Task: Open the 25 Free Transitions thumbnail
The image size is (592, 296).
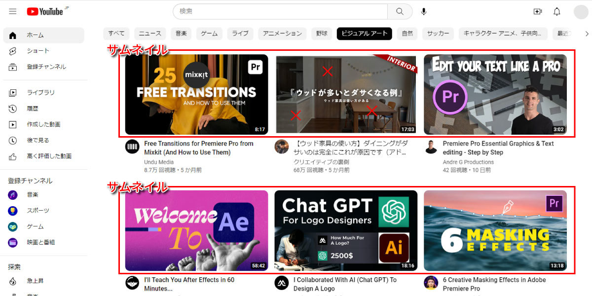Action: click(x=196, y=94)
